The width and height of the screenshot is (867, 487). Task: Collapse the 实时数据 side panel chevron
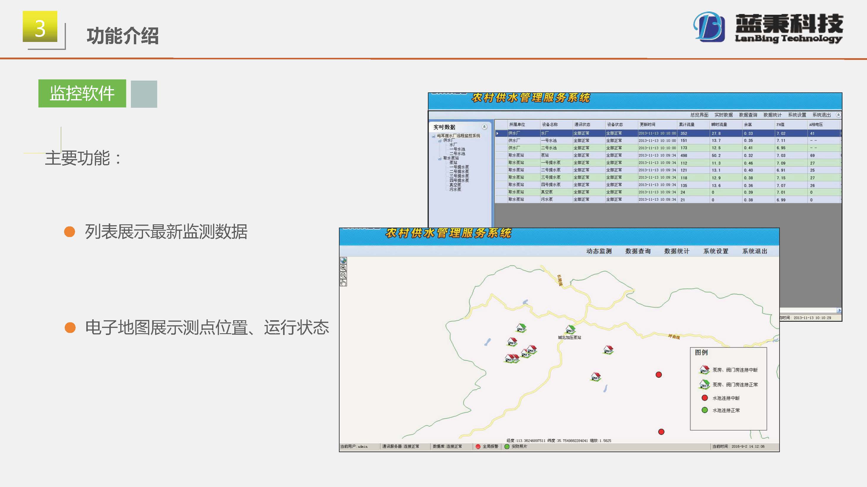click(x=484, y=127)
